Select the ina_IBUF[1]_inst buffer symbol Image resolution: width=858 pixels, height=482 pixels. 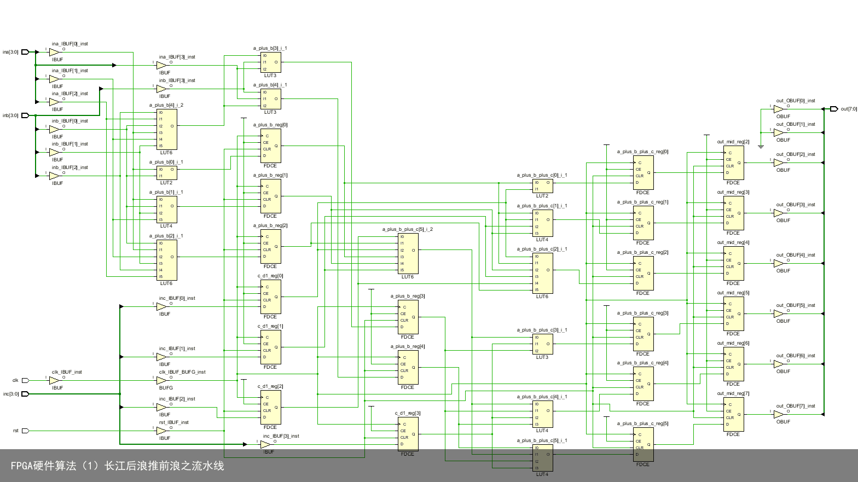tap(54, 79)
